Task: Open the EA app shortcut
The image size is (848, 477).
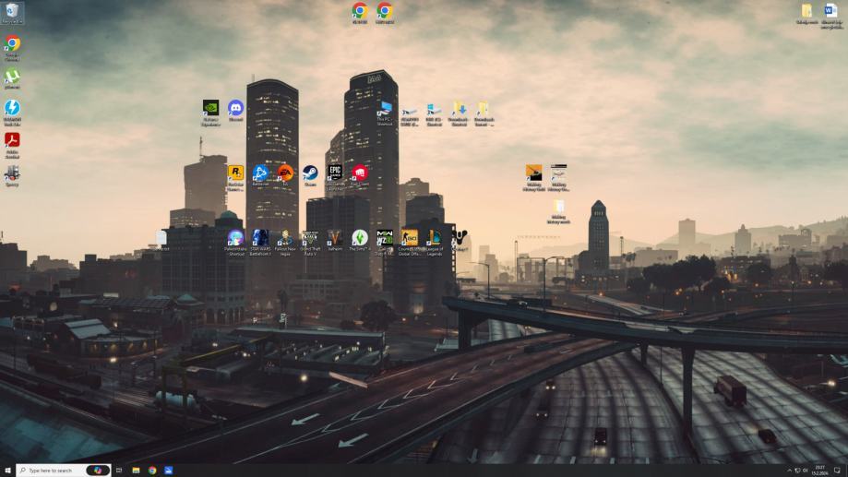Action: [285, 173]
